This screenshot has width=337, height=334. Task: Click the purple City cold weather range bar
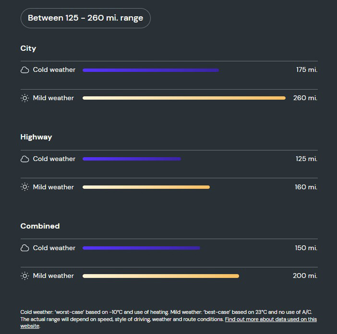pyautogui.click(x=150, y=70)
